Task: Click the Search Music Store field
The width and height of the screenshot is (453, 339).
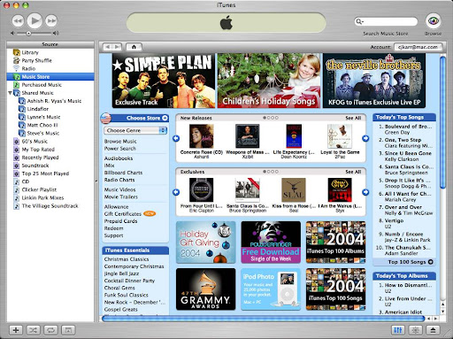Action: [x=386, y=21]
